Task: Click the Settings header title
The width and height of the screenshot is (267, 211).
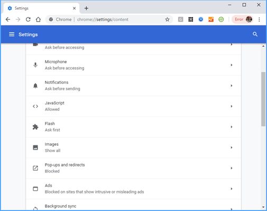Action: pyautogui.click(x=28, y=34)
